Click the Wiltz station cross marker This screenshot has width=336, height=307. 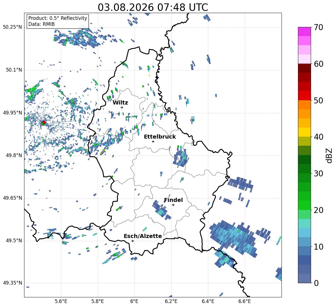pyautogui.click(x=122, y=107)
